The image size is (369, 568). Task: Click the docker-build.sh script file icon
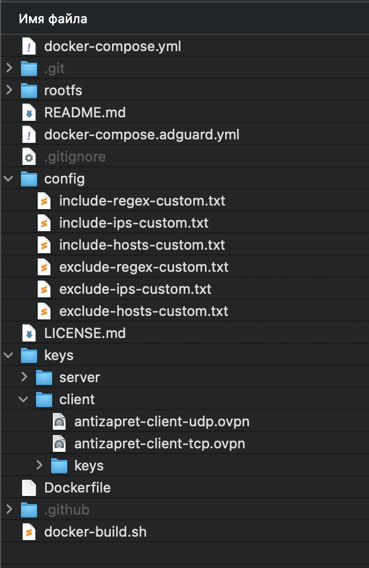pos(29,532)
